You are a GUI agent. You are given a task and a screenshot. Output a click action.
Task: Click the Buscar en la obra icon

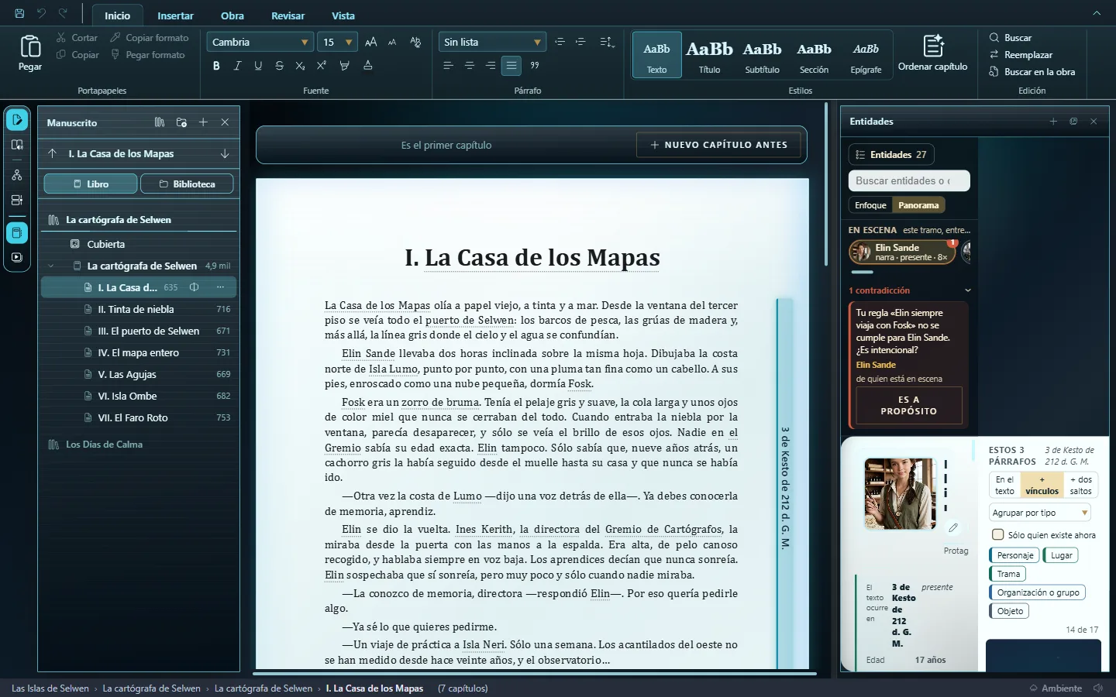pos(994,72)
